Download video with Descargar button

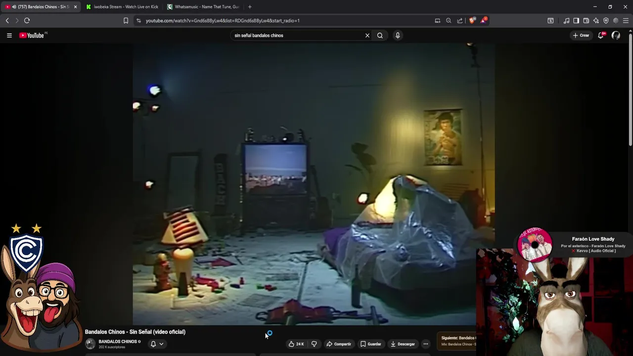tap(403, 344)
